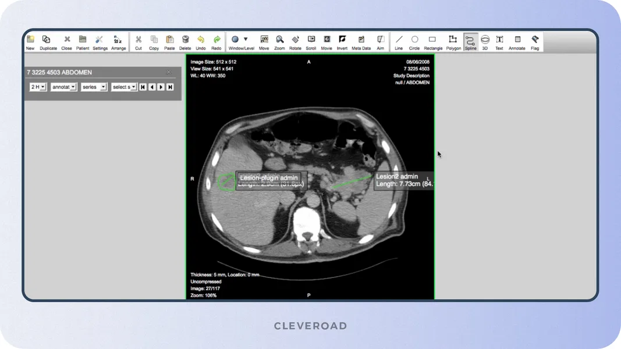This screenshot has width=621, height=349.
Task: Open the series selection dropdown
Action: tap(94, 87)
